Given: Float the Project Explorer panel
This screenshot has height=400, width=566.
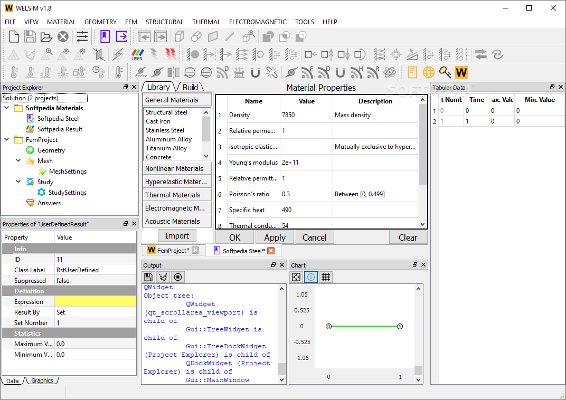Looking at the screenshot, I should click(126, 87).
